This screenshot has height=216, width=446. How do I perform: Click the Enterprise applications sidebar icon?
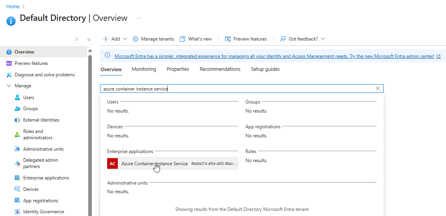17,178
